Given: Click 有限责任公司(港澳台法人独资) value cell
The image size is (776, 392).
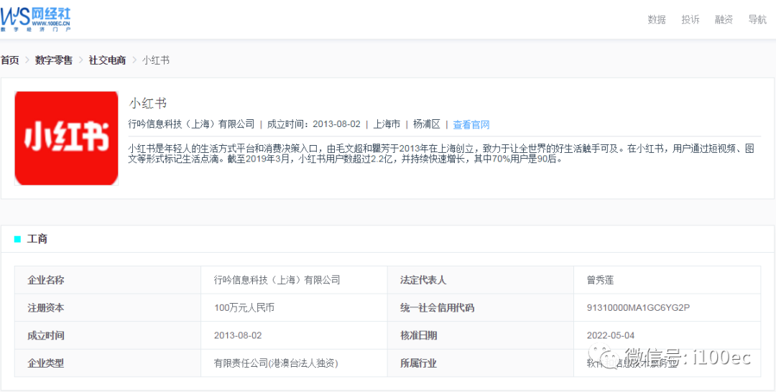Looking at the screenshot, I should pos(295,363).
